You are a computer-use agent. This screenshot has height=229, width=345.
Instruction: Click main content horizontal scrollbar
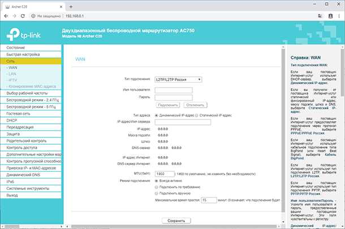pos(174,226)
